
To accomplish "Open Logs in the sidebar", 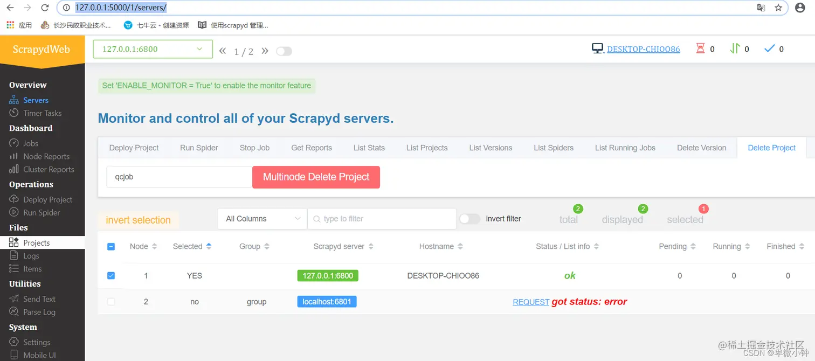I will (31, 256).
